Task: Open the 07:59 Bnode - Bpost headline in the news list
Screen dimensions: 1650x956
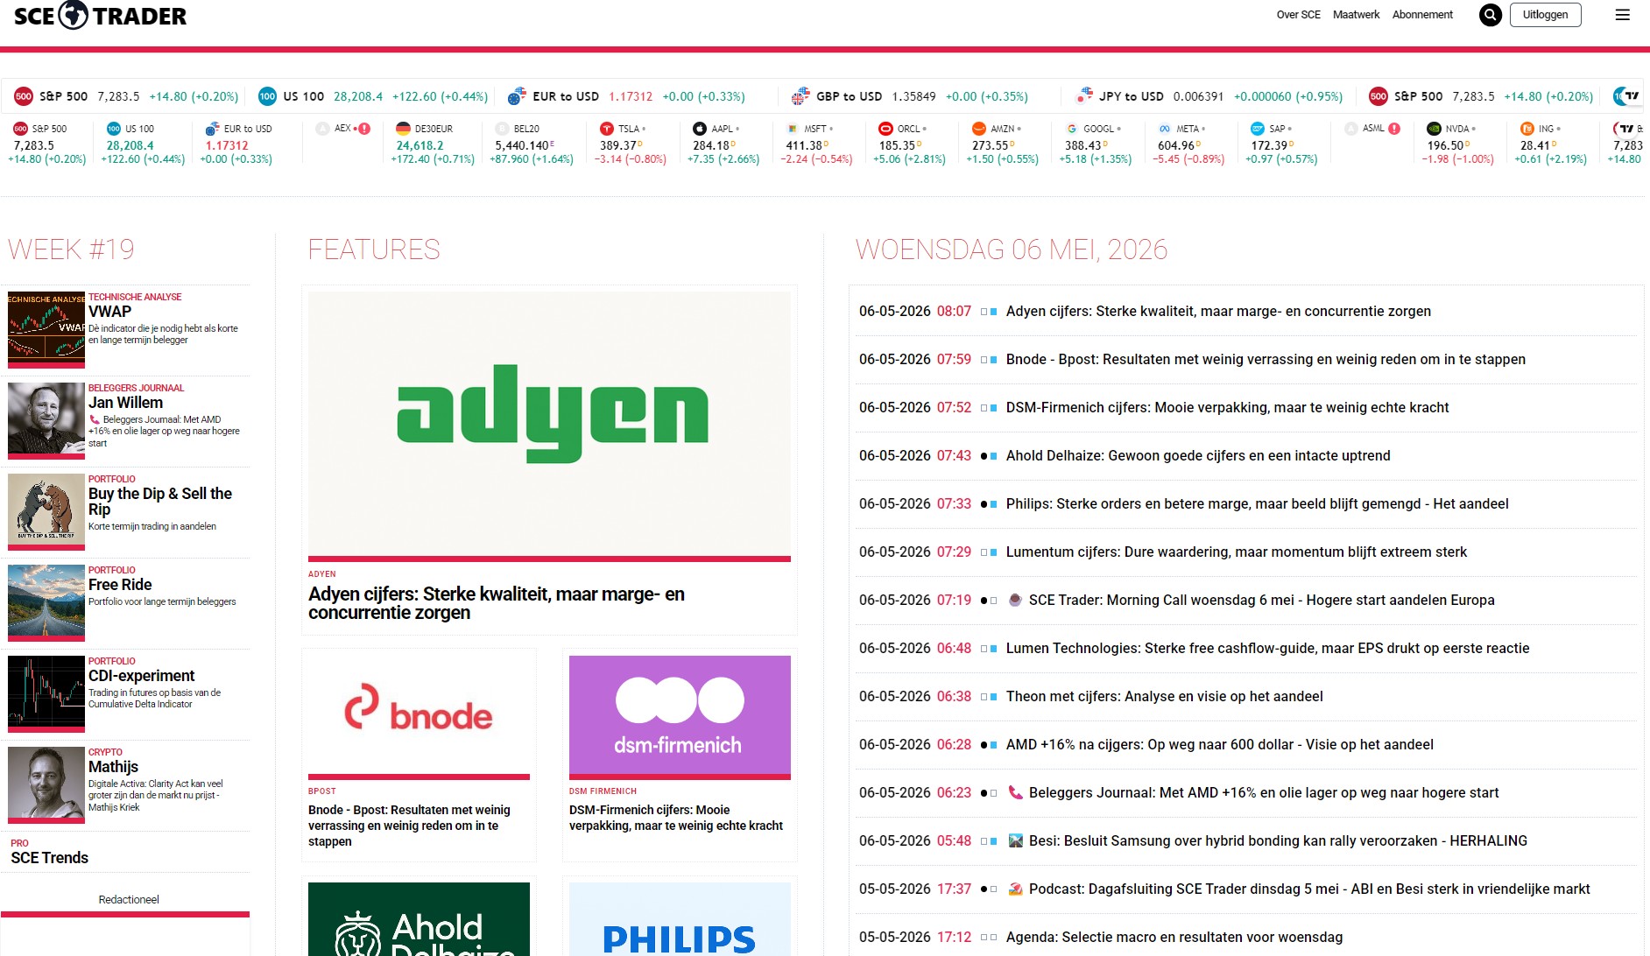Action: pos(1266,359)
